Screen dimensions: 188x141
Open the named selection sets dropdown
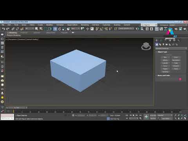pyautogui.click(x=126, y=29)
